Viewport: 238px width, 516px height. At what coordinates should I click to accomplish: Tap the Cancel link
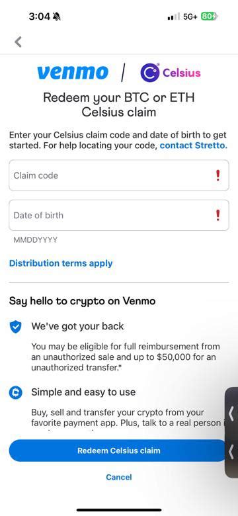119,477
